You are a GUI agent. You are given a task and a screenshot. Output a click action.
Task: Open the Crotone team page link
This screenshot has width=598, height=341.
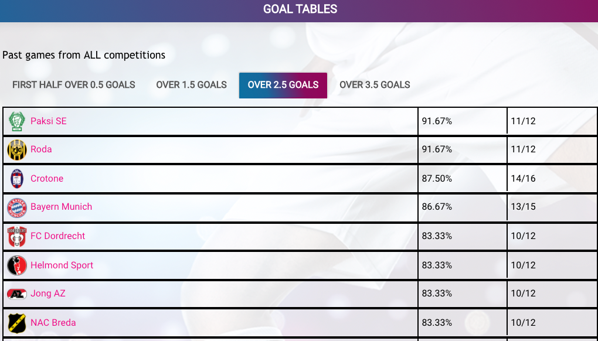coord(47,178)
